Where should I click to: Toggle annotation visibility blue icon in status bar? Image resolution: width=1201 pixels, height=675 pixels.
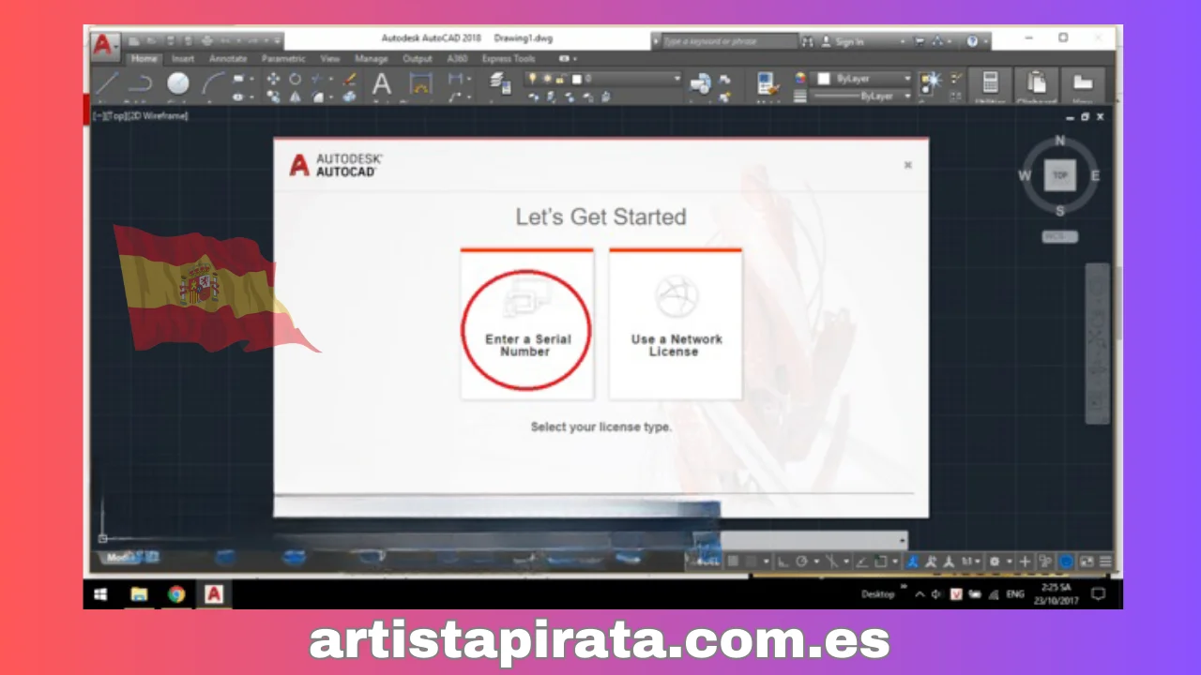coord(912,562)
